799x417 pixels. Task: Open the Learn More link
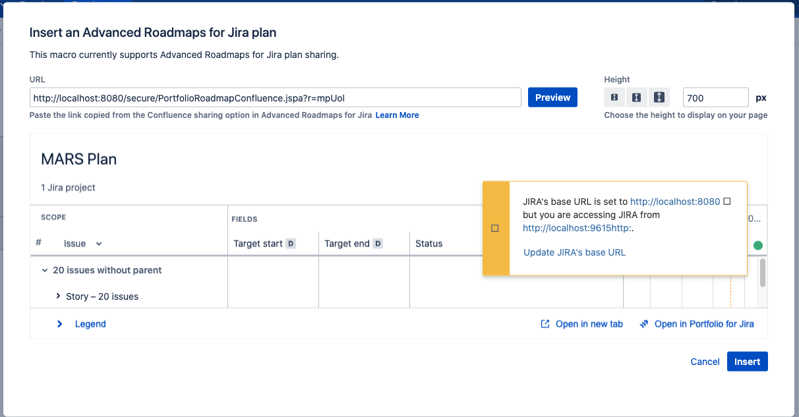[x=397, y=115]
